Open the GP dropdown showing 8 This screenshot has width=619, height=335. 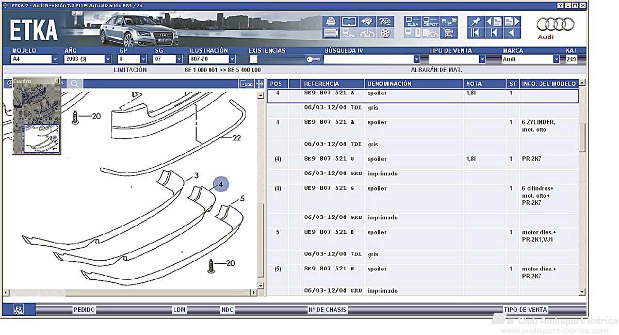[x=143, y=59]
